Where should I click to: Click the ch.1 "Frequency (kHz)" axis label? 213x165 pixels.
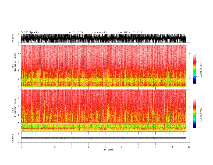(15, 63)
